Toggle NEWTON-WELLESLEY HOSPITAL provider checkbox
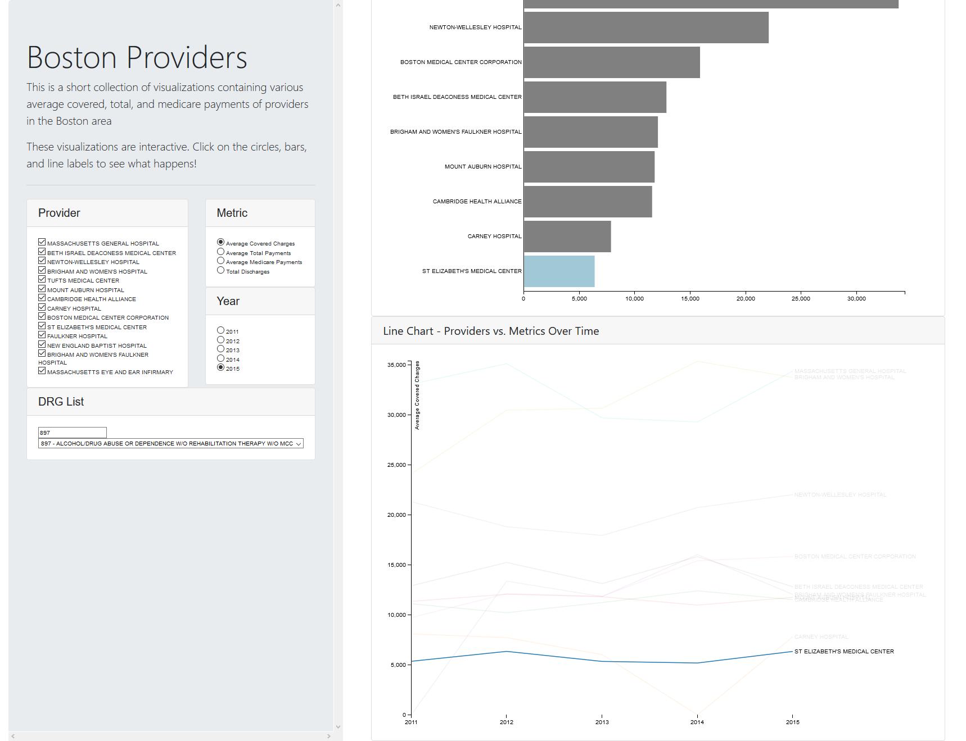Image resolution: width=966 pixels, height=741 pixels. pyautogui.click(x=42, y=261)
